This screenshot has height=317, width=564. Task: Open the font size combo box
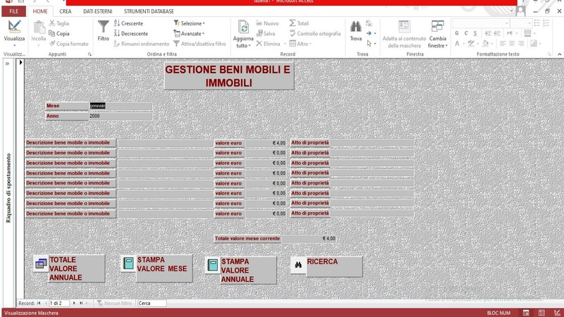521,23
